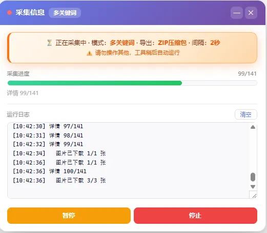The width and height of the screenshot is (267, 233).
Task: Click the log scrollbar thumb
Action: (x=253, y=177)
